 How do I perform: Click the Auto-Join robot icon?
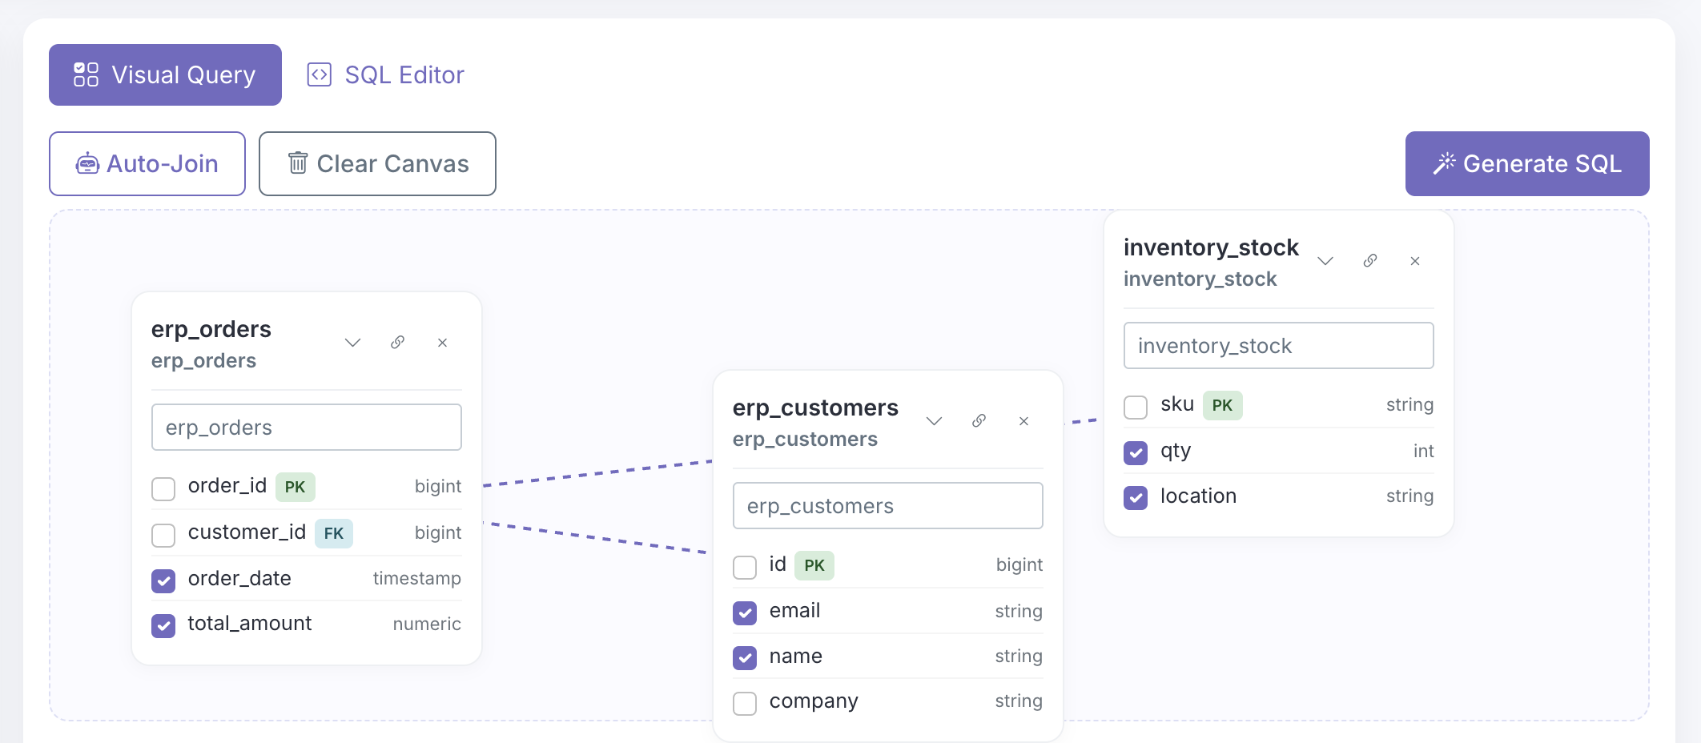pos(90,163)
